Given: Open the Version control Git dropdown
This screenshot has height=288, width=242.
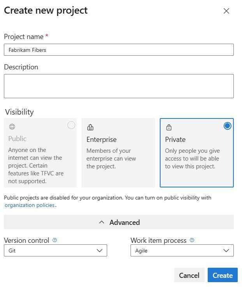Looking at the screenshot, I should pyautogui.click(x=55, y=251).
